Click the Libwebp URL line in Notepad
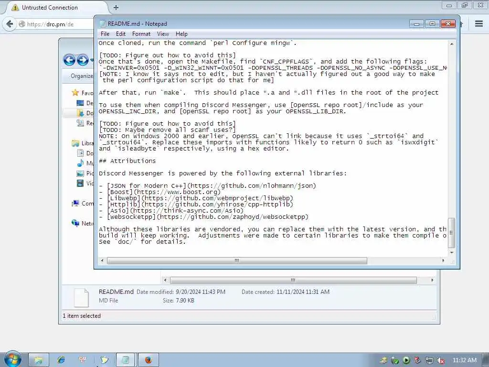Screen dimensions: 489x367 point(196,198)
